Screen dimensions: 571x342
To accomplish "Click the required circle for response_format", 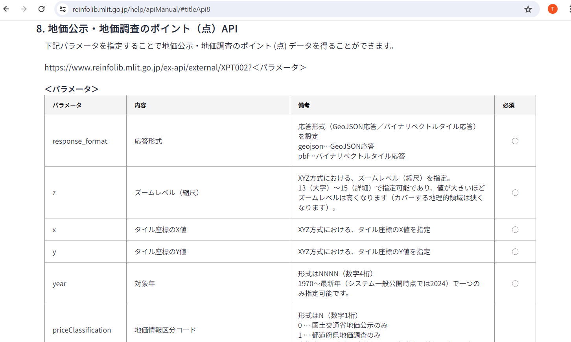I will [515, 141].
